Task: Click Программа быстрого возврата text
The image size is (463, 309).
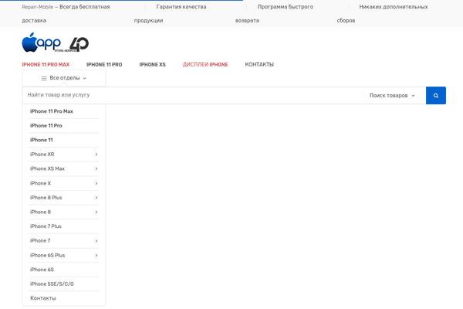Action: 274,14
